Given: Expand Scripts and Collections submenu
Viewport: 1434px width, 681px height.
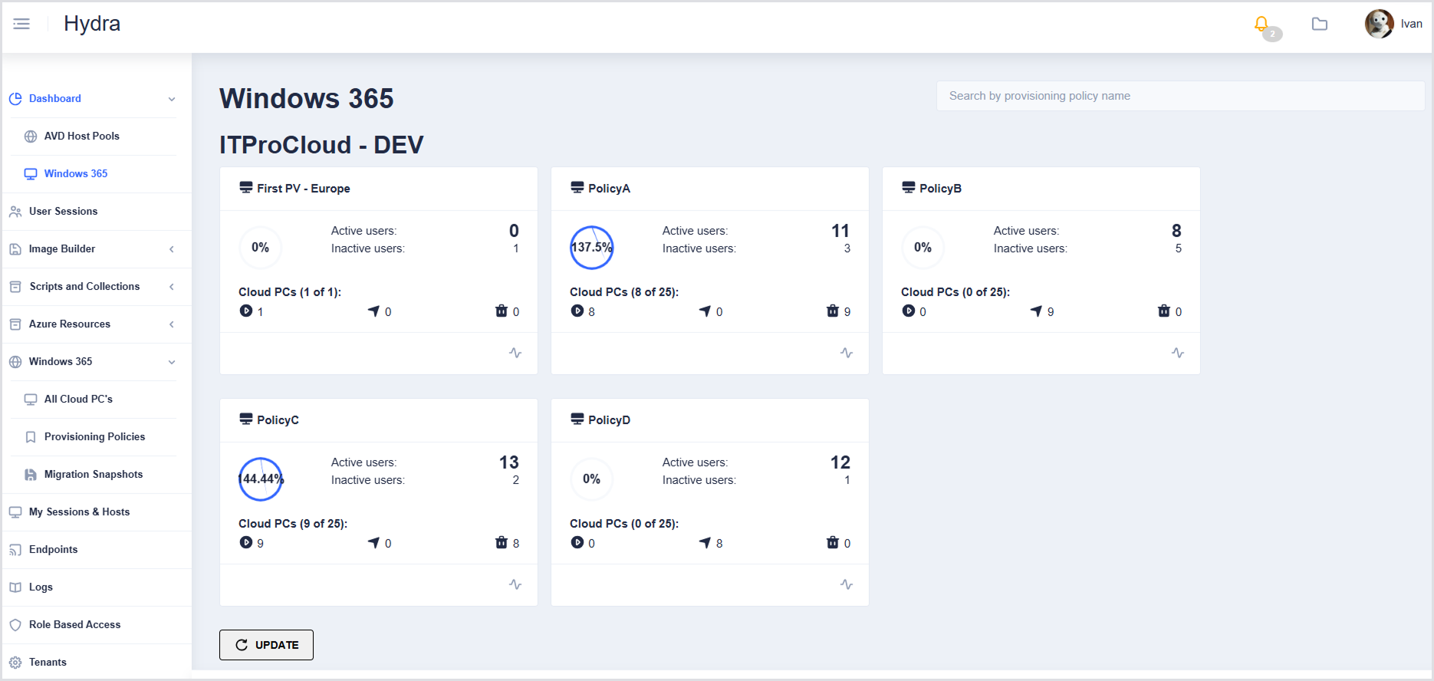Looking at the screenshot, I should [x=172, y=287].
